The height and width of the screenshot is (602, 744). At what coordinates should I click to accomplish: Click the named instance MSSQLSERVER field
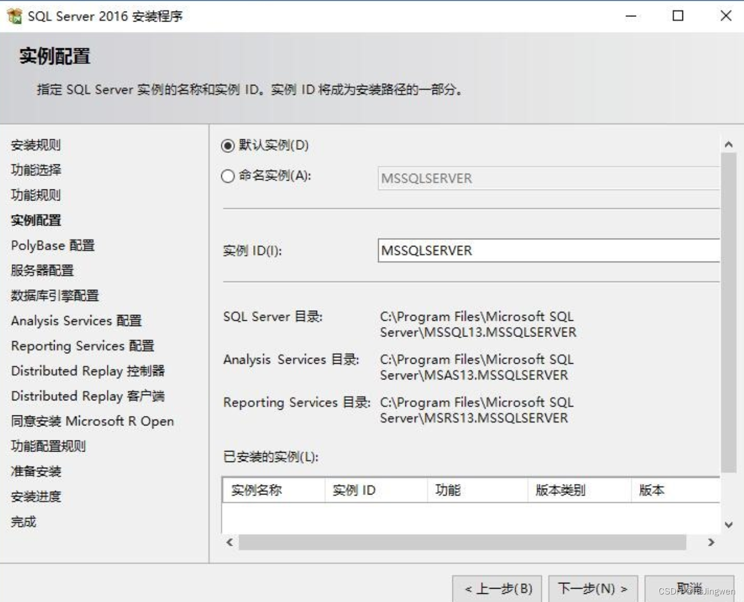[x=549, y=178]
